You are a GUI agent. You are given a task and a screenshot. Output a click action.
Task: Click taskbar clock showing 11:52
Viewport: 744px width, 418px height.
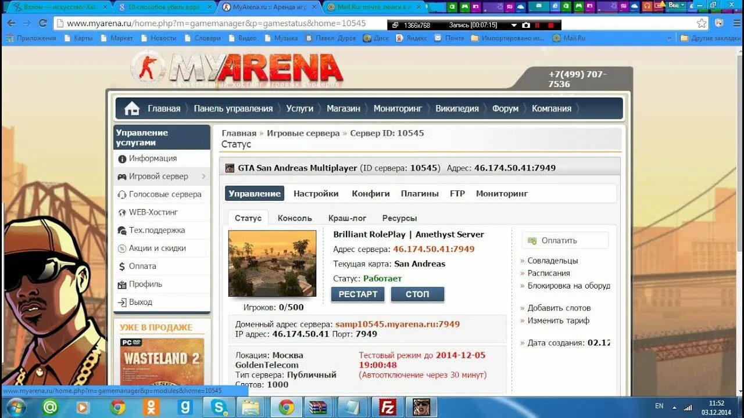717,403
